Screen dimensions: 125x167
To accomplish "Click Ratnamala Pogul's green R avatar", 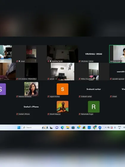I will tap(94, 107).
